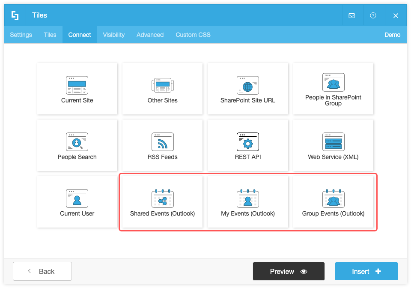Select the Current User icon
Viewport: 411px width, 288px height.
(x=77, y=198)
